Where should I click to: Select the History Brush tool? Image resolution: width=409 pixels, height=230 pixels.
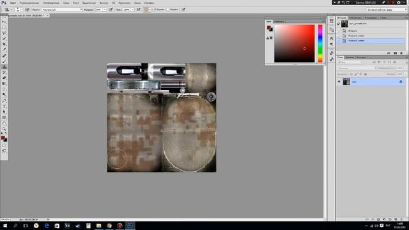(4, 72)
